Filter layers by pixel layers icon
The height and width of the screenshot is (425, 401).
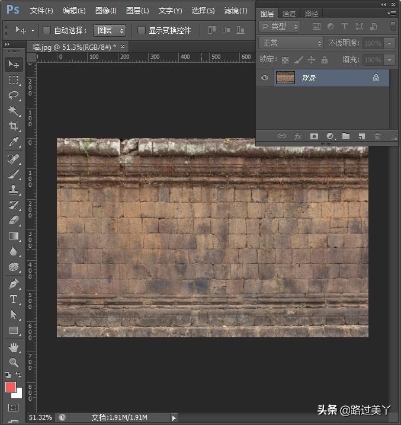click(316, 26)
